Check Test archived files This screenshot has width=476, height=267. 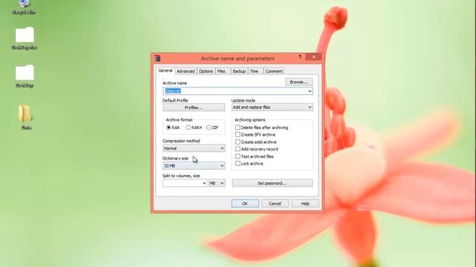(x=238, y=156)
